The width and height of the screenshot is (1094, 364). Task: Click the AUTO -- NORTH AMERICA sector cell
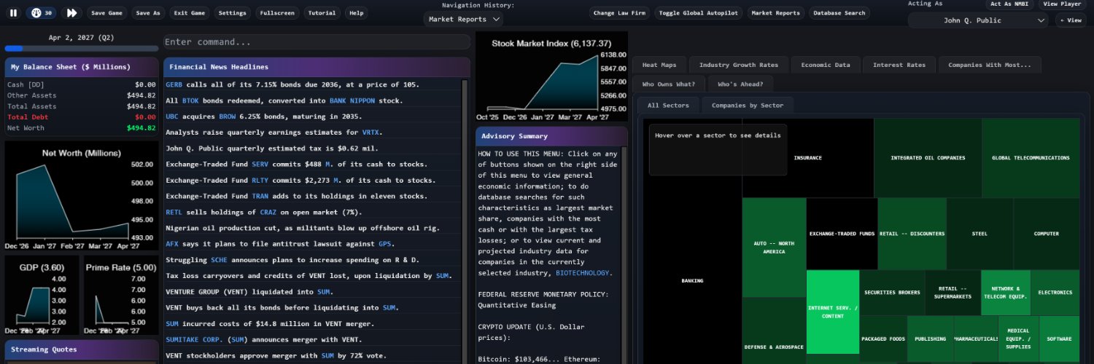point(774,248)
